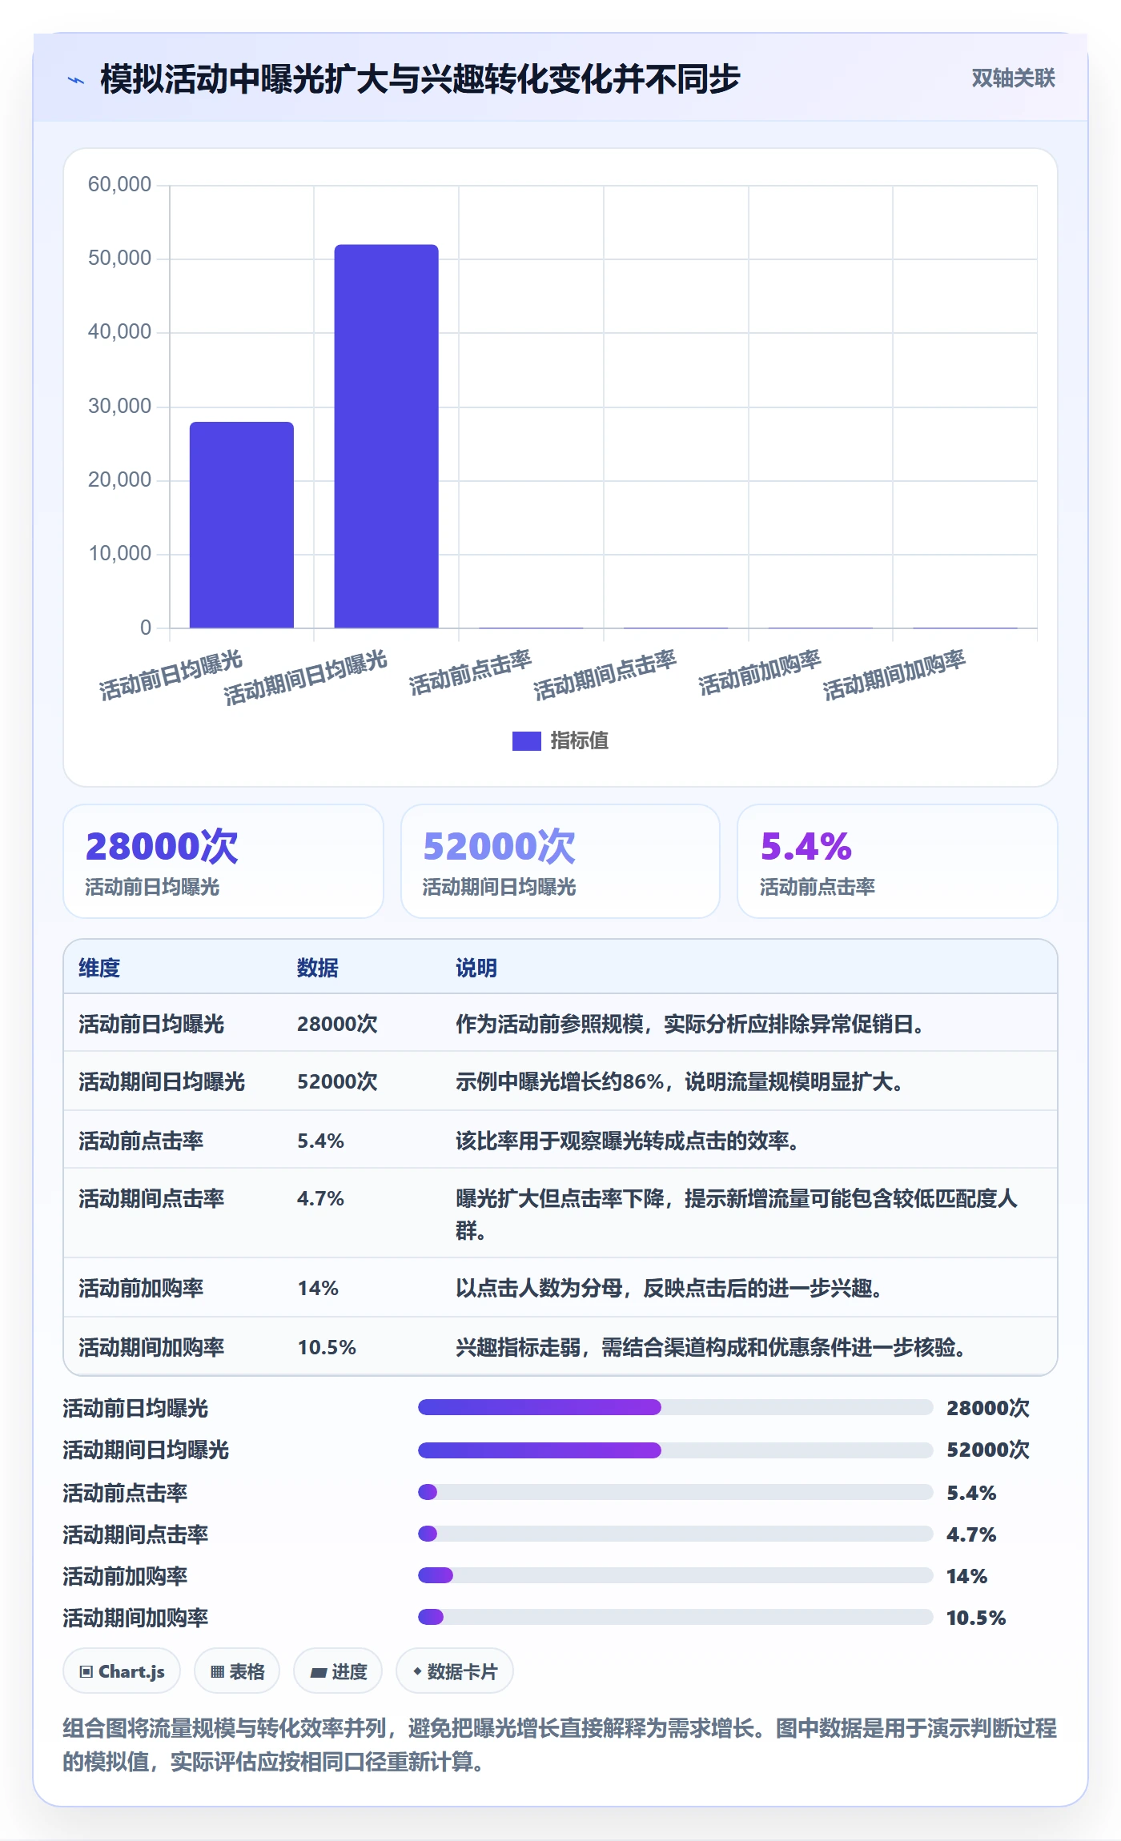The width and height of the screenshot is (1121, 1841).
Task: Click the 活动期间加购率 x-axis label
Action: pos(894,675)
